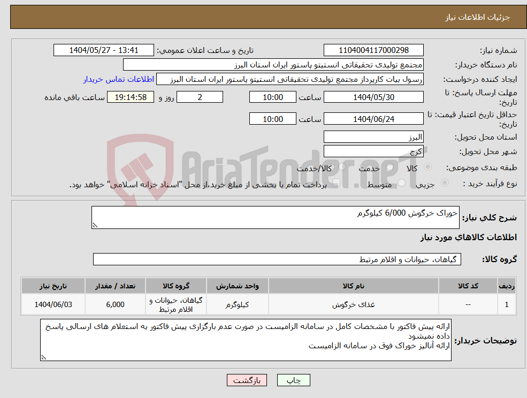527x398 pixels.
Task: Click the delivery province field البرز
Action: (x=373, y=136)
